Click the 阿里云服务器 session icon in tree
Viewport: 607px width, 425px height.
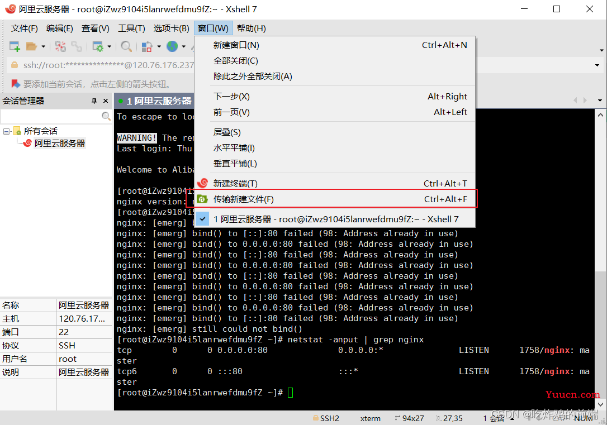[27, 143]
